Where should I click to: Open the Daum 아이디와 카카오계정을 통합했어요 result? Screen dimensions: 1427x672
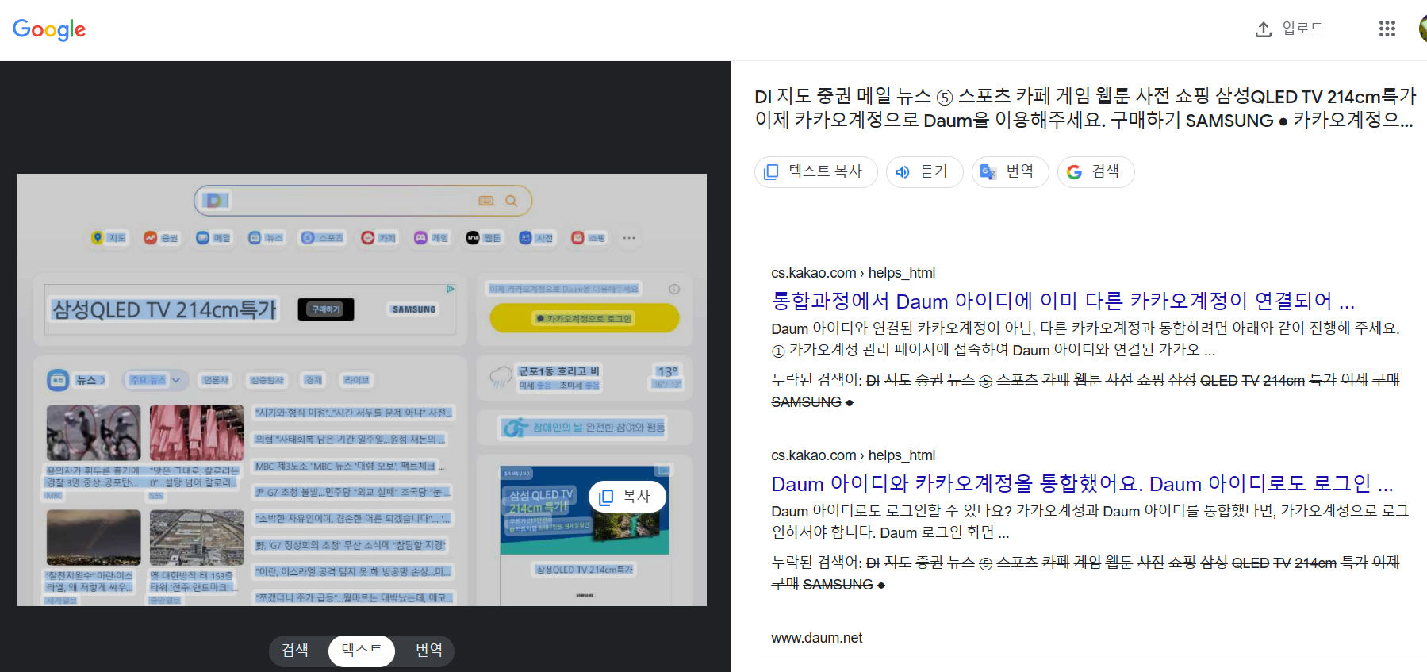[x=1082, y=484]
